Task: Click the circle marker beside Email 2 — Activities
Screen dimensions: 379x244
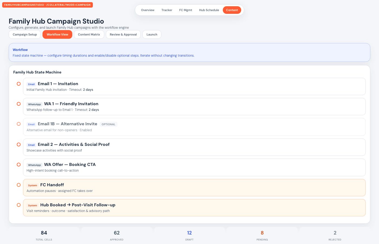Action: [x=19, y=145]
